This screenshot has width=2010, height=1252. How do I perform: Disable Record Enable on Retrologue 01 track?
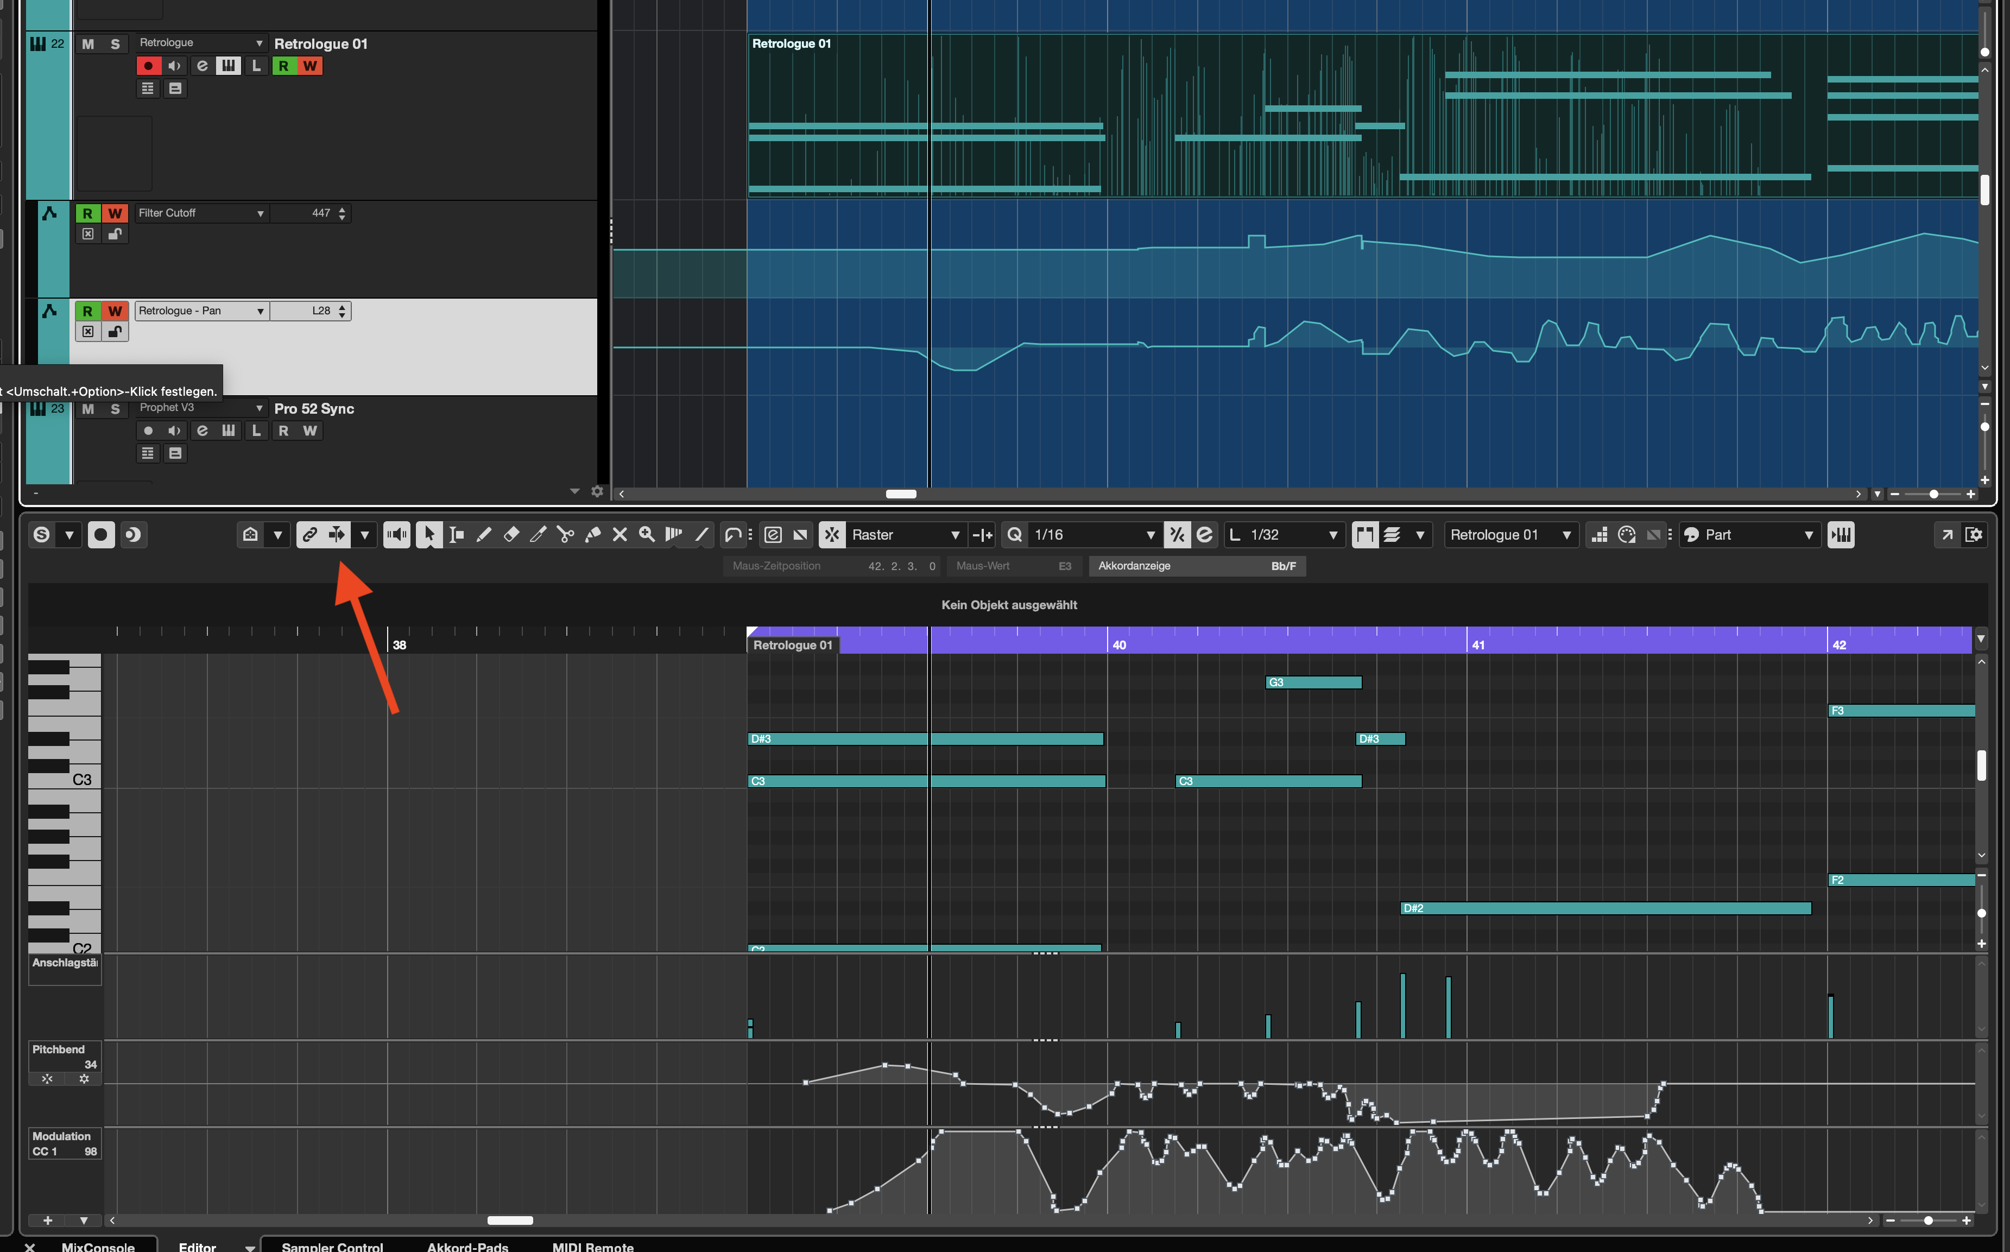(x=147, y=65)
